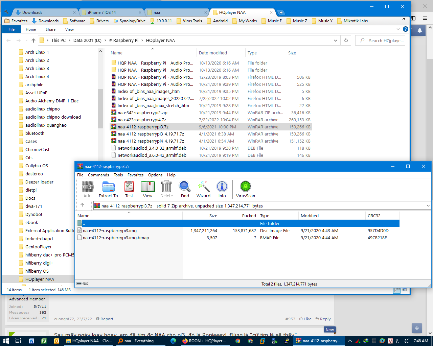Add a new tab in Explorer
Viewport: 433px width, 346px height.
pos(281,13)
